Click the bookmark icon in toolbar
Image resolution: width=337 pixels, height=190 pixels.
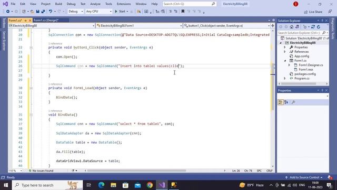tap(183, 12)
